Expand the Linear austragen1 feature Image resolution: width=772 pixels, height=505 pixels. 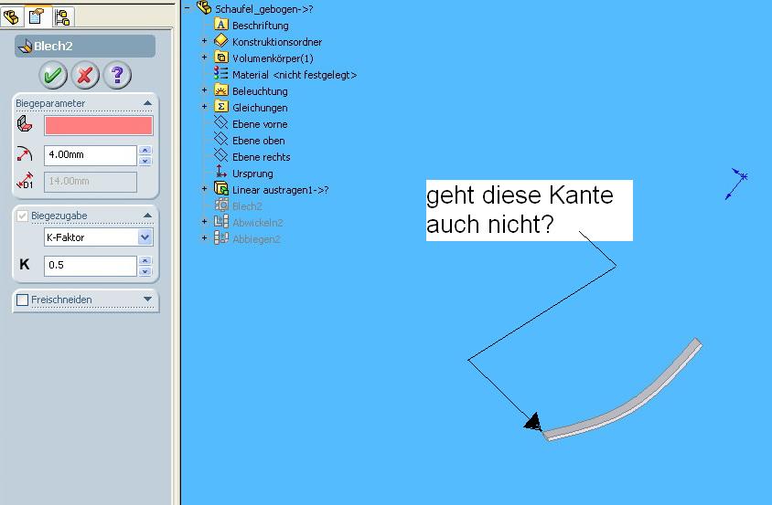coord(204,188)
